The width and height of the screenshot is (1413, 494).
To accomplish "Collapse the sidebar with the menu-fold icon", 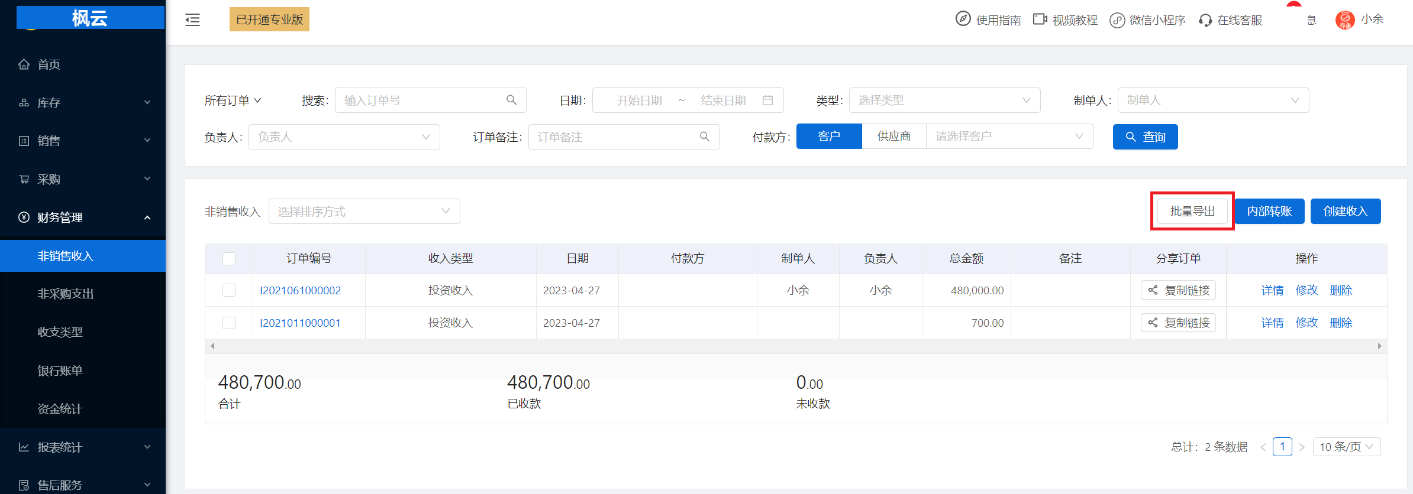I will pos(192,20).
